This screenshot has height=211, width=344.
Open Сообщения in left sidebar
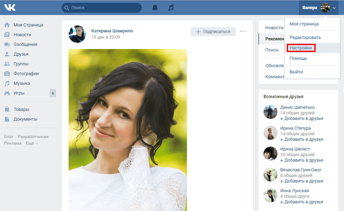pyautogui.click(x=25, y=45)
